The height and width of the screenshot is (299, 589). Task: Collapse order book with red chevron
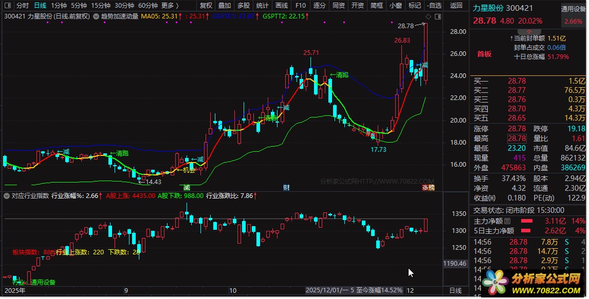[x=528, y=32]
